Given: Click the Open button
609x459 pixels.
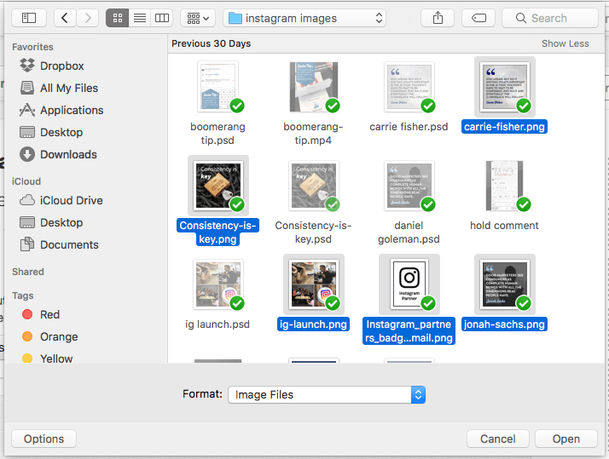Looking at the screenshot, I should click(566, 439).
